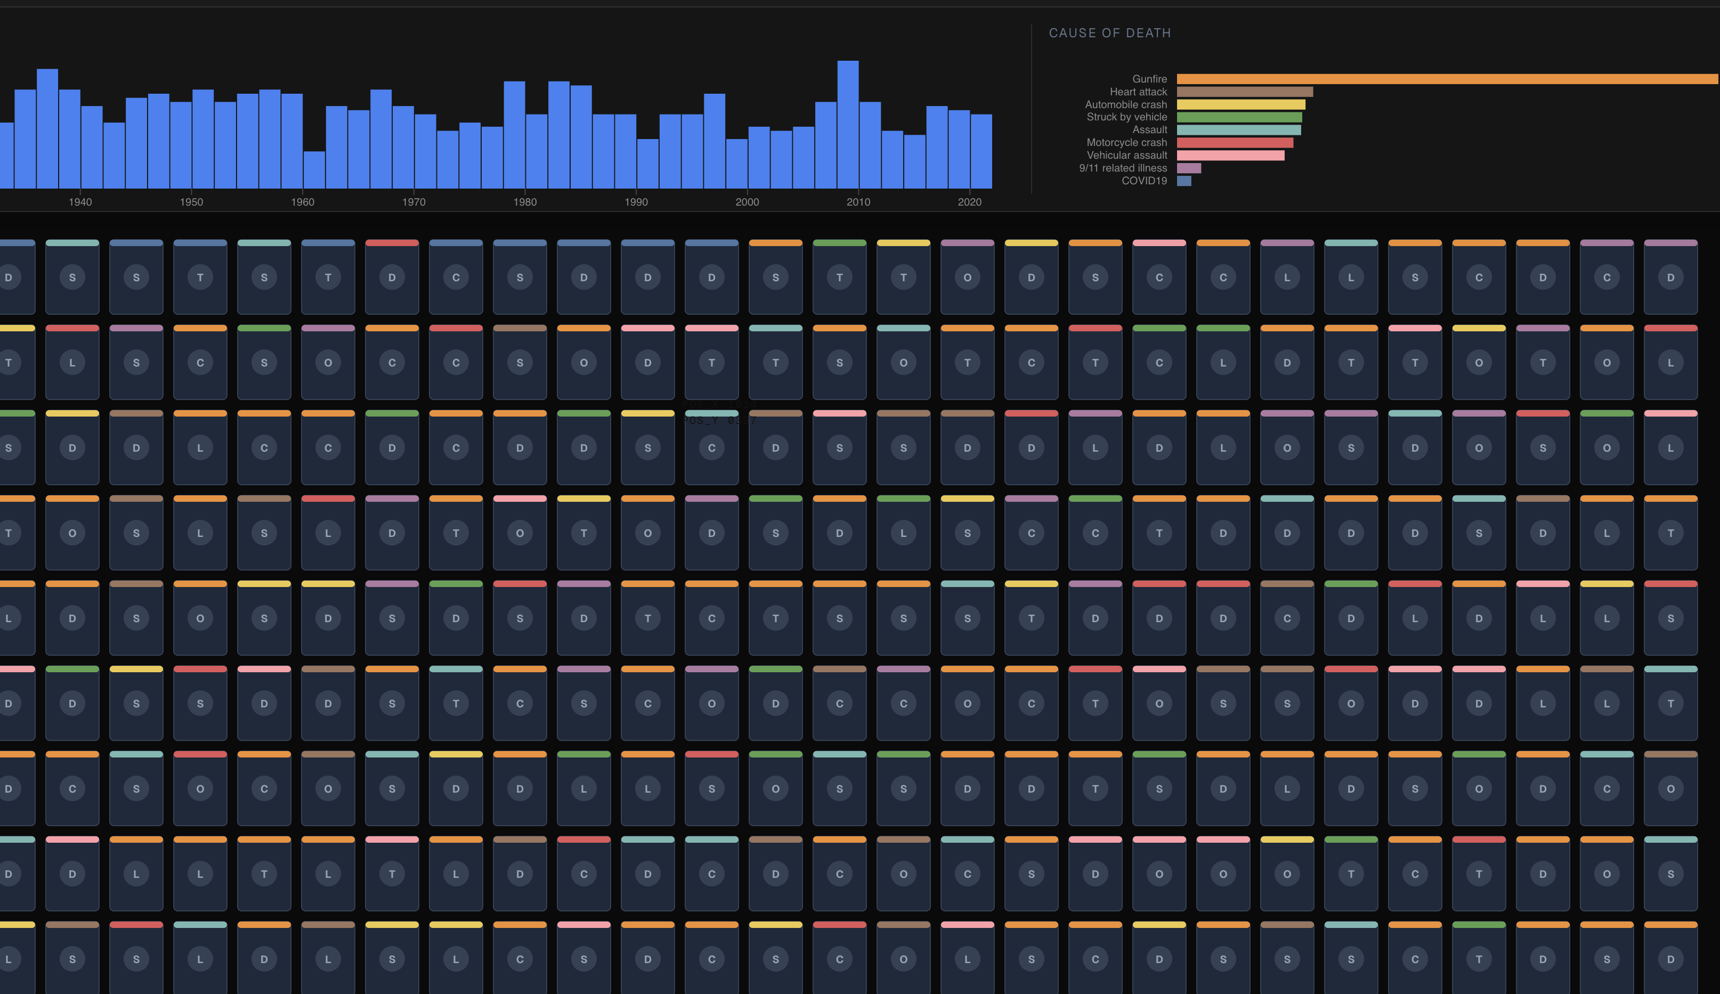Click the tallest histogram bar near 2010
Image resolution: width=1720 pixels, height=994 pixels.
pyautogui.click(x=848, y=125)
